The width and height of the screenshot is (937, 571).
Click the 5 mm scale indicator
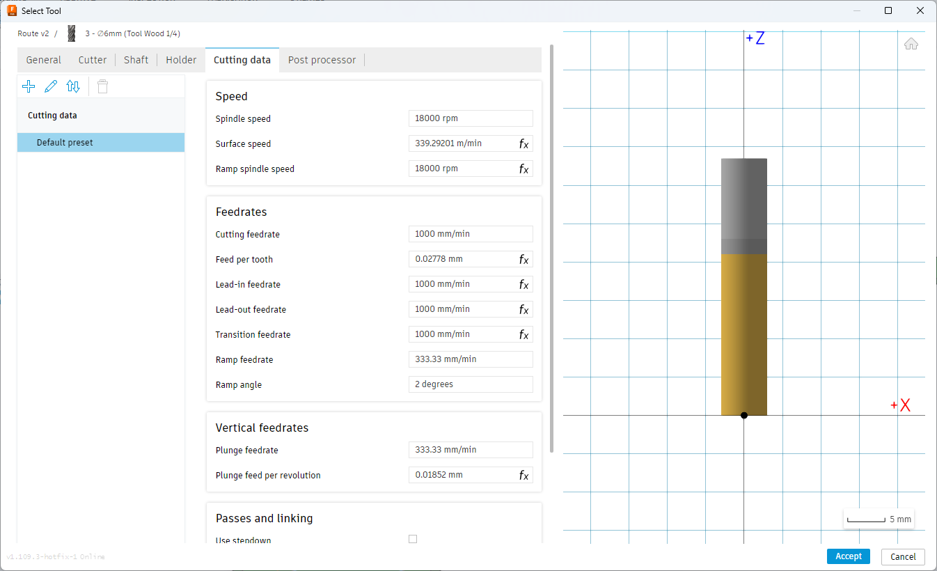click(879, 519)
